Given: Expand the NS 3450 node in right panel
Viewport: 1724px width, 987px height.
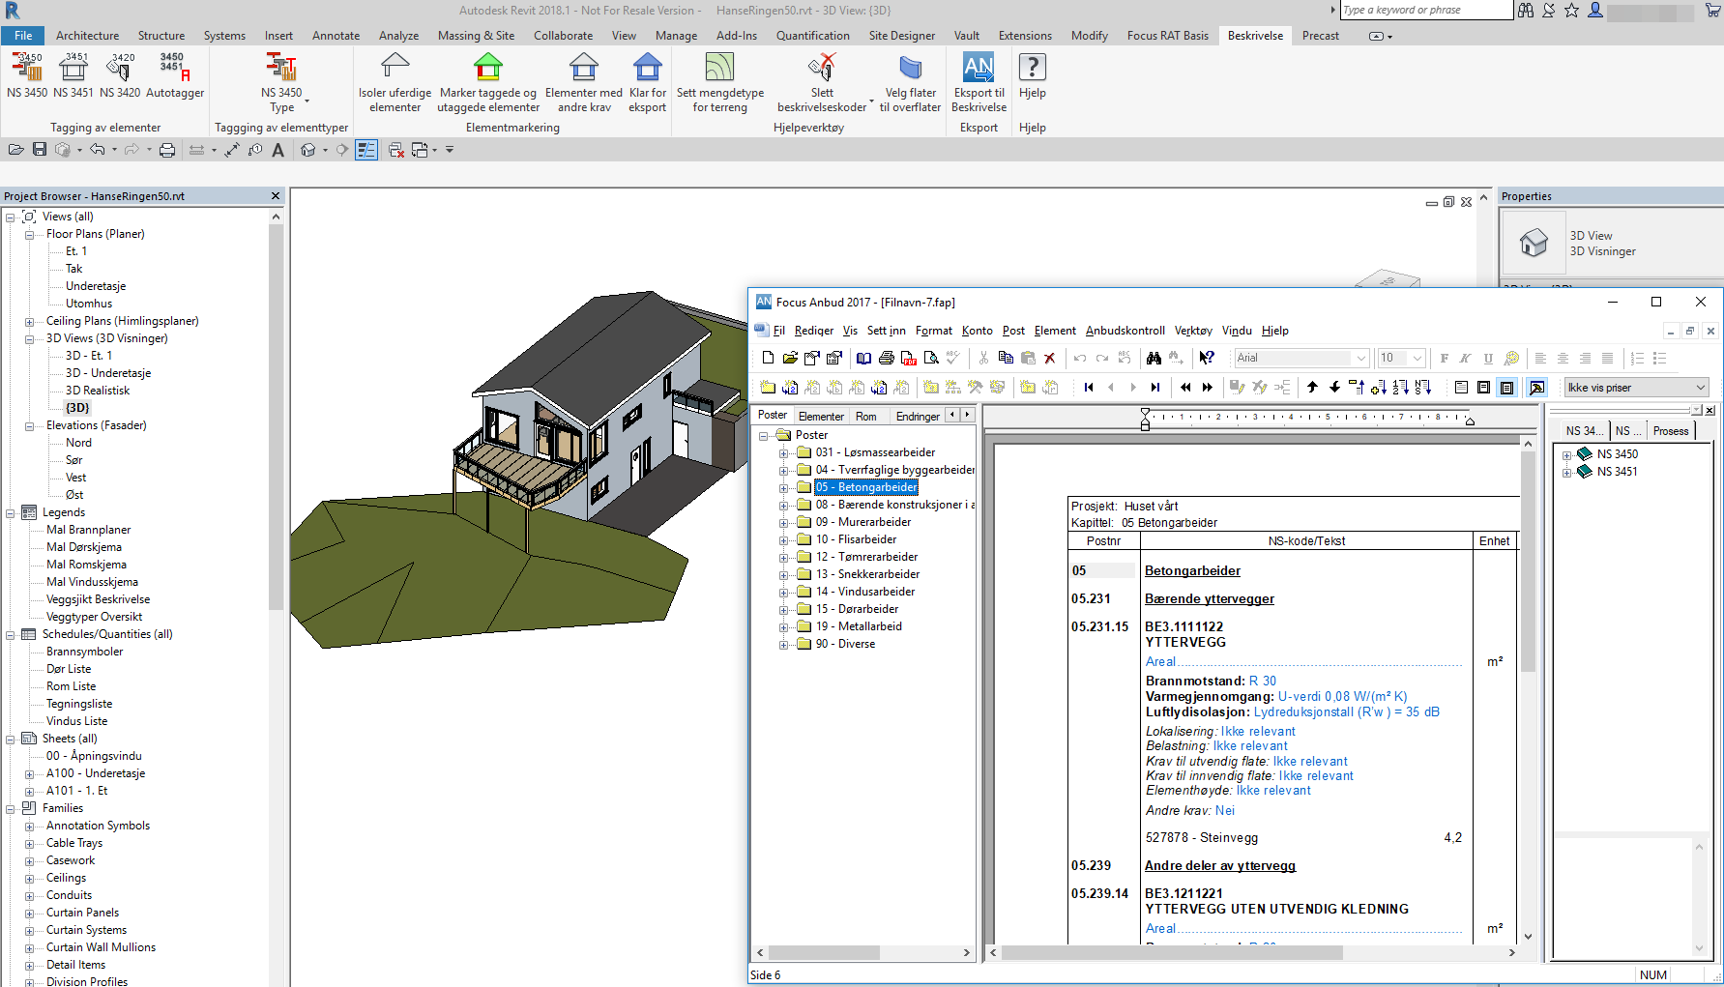Looking at the screenshot, I should 1566,454.
